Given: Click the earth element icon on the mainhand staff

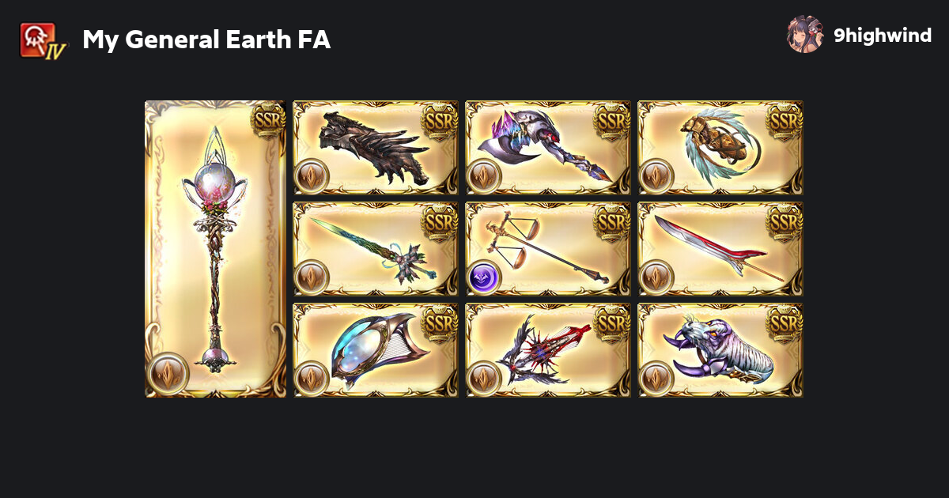Looking at the screenshot, I should point(168,373).
